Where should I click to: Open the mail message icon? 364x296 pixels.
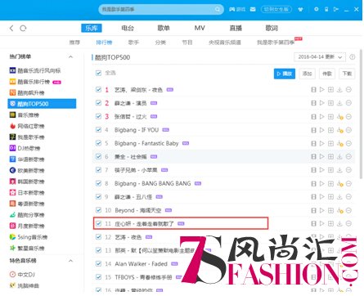253,9
